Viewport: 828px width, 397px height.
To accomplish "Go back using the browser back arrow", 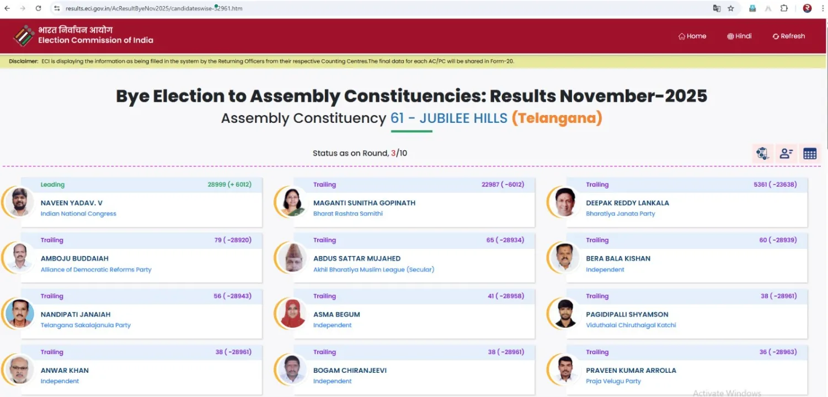I will (7, 8).
